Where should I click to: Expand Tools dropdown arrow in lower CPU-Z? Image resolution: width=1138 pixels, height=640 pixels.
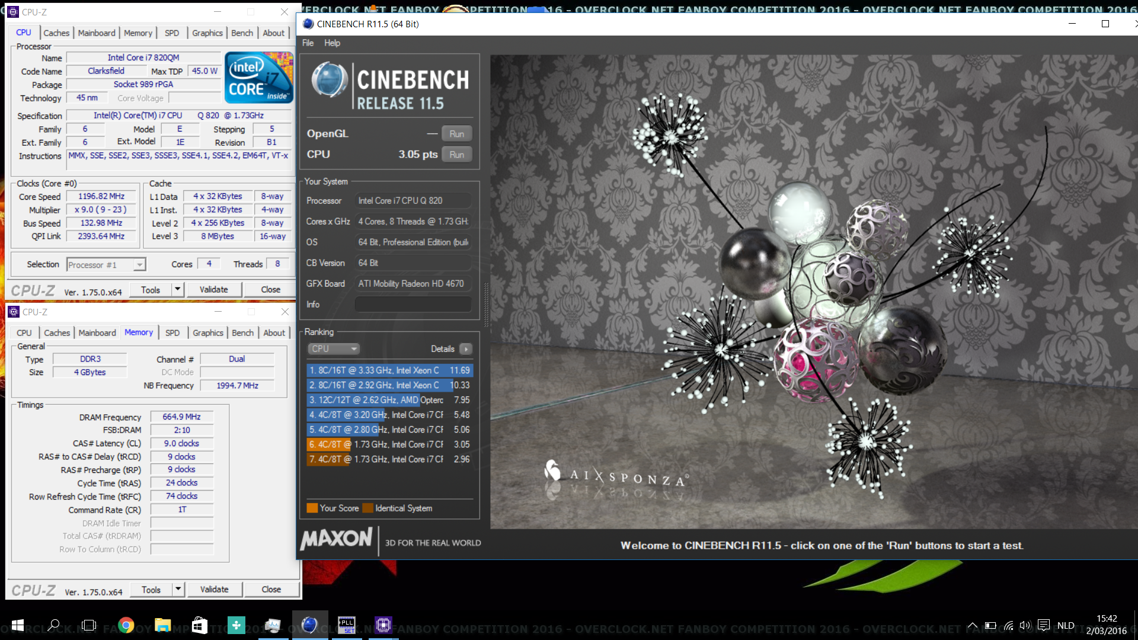178,589
